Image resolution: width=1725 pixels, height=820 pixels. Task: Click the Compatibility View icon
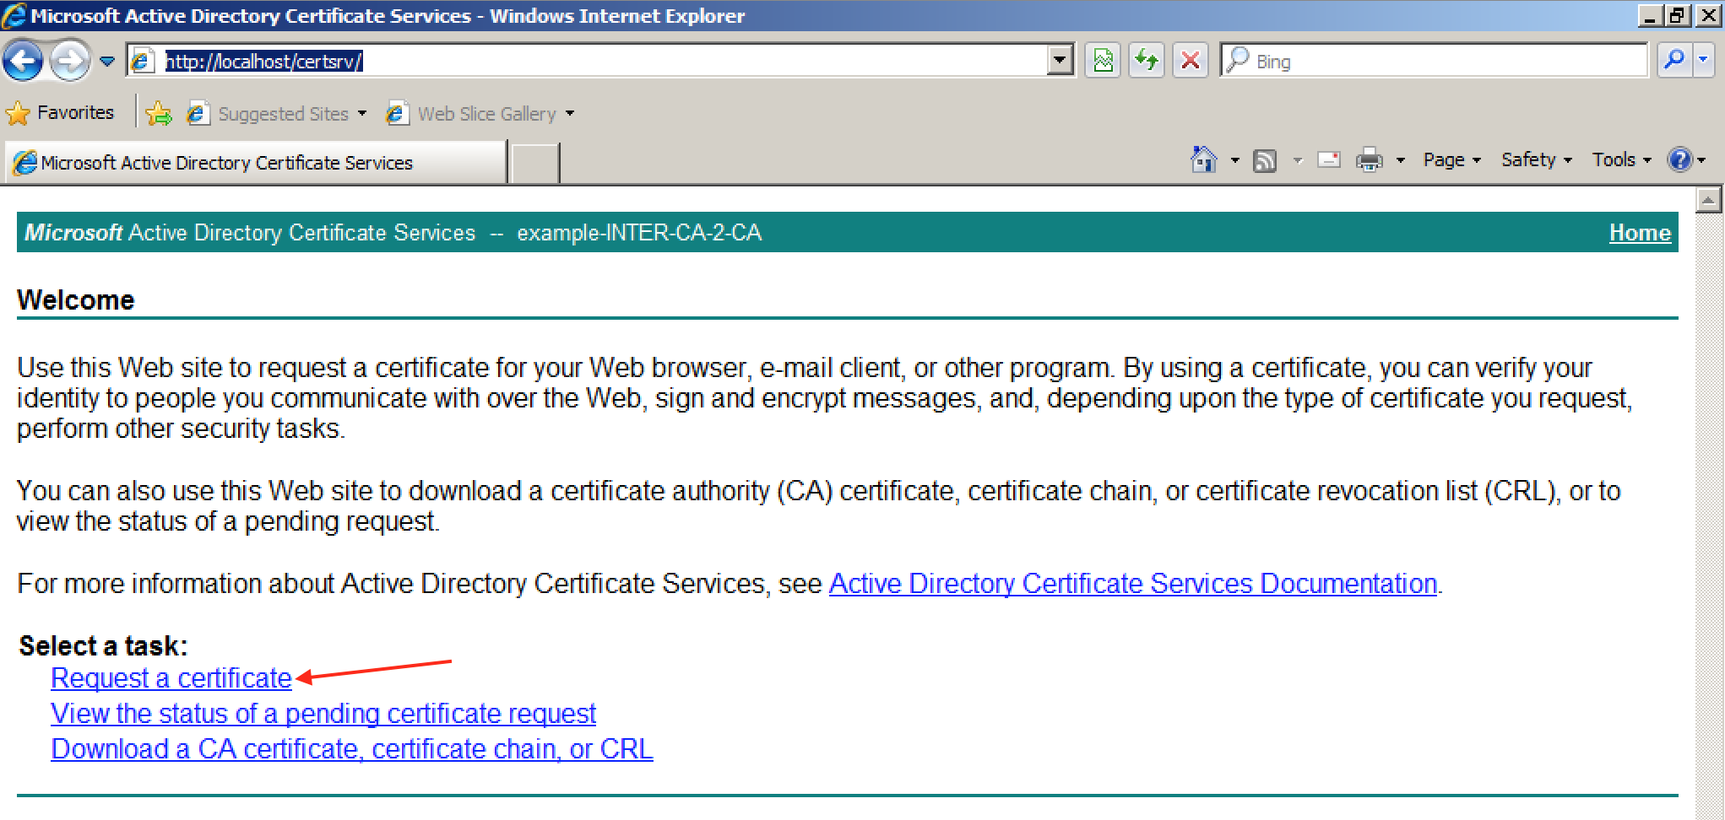[x=1103, y=61]
